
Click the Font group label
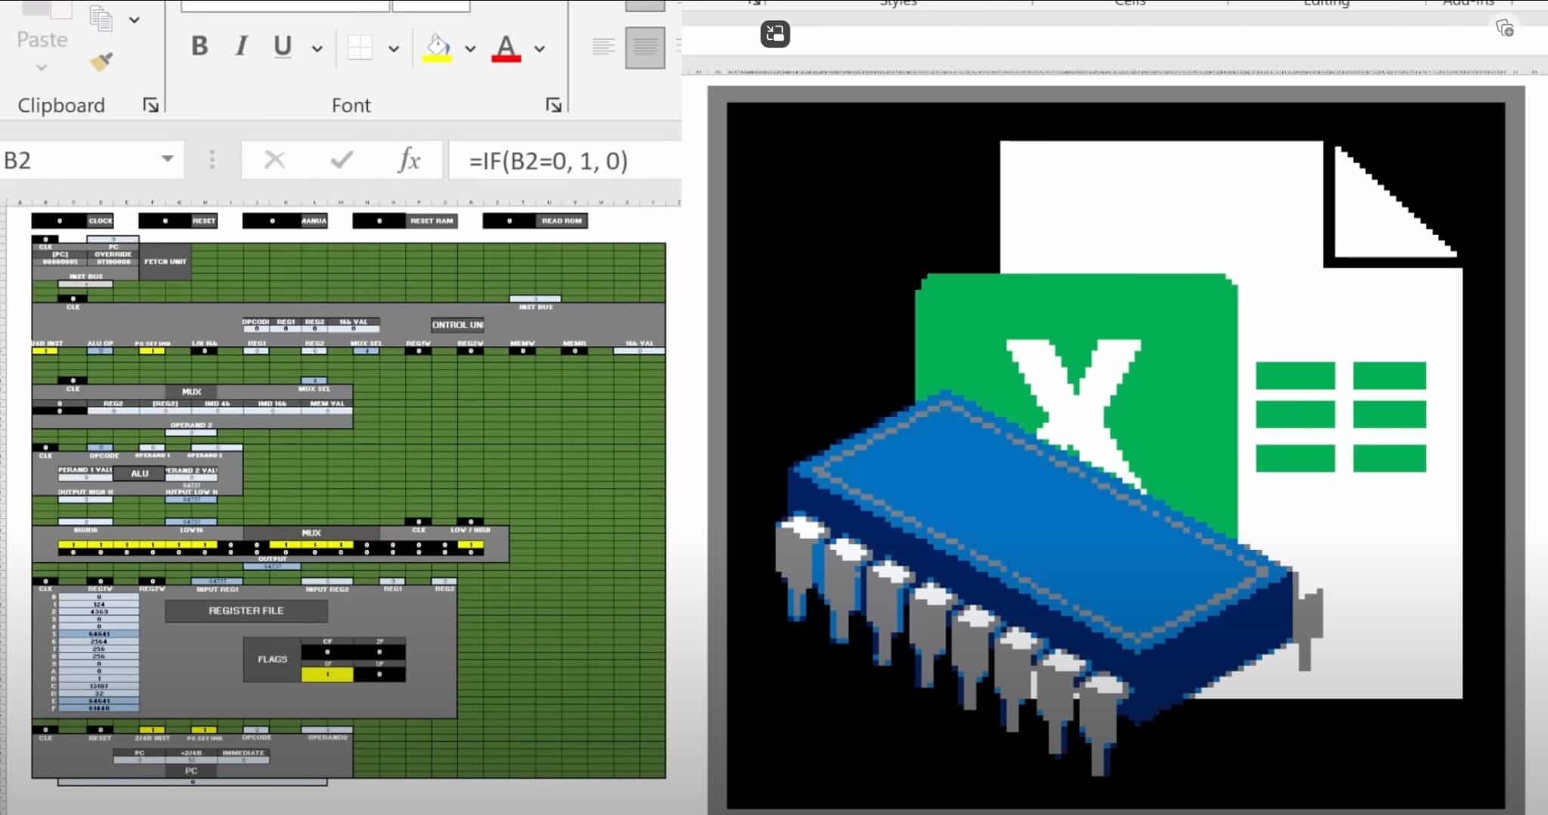[x=351, y=105]
